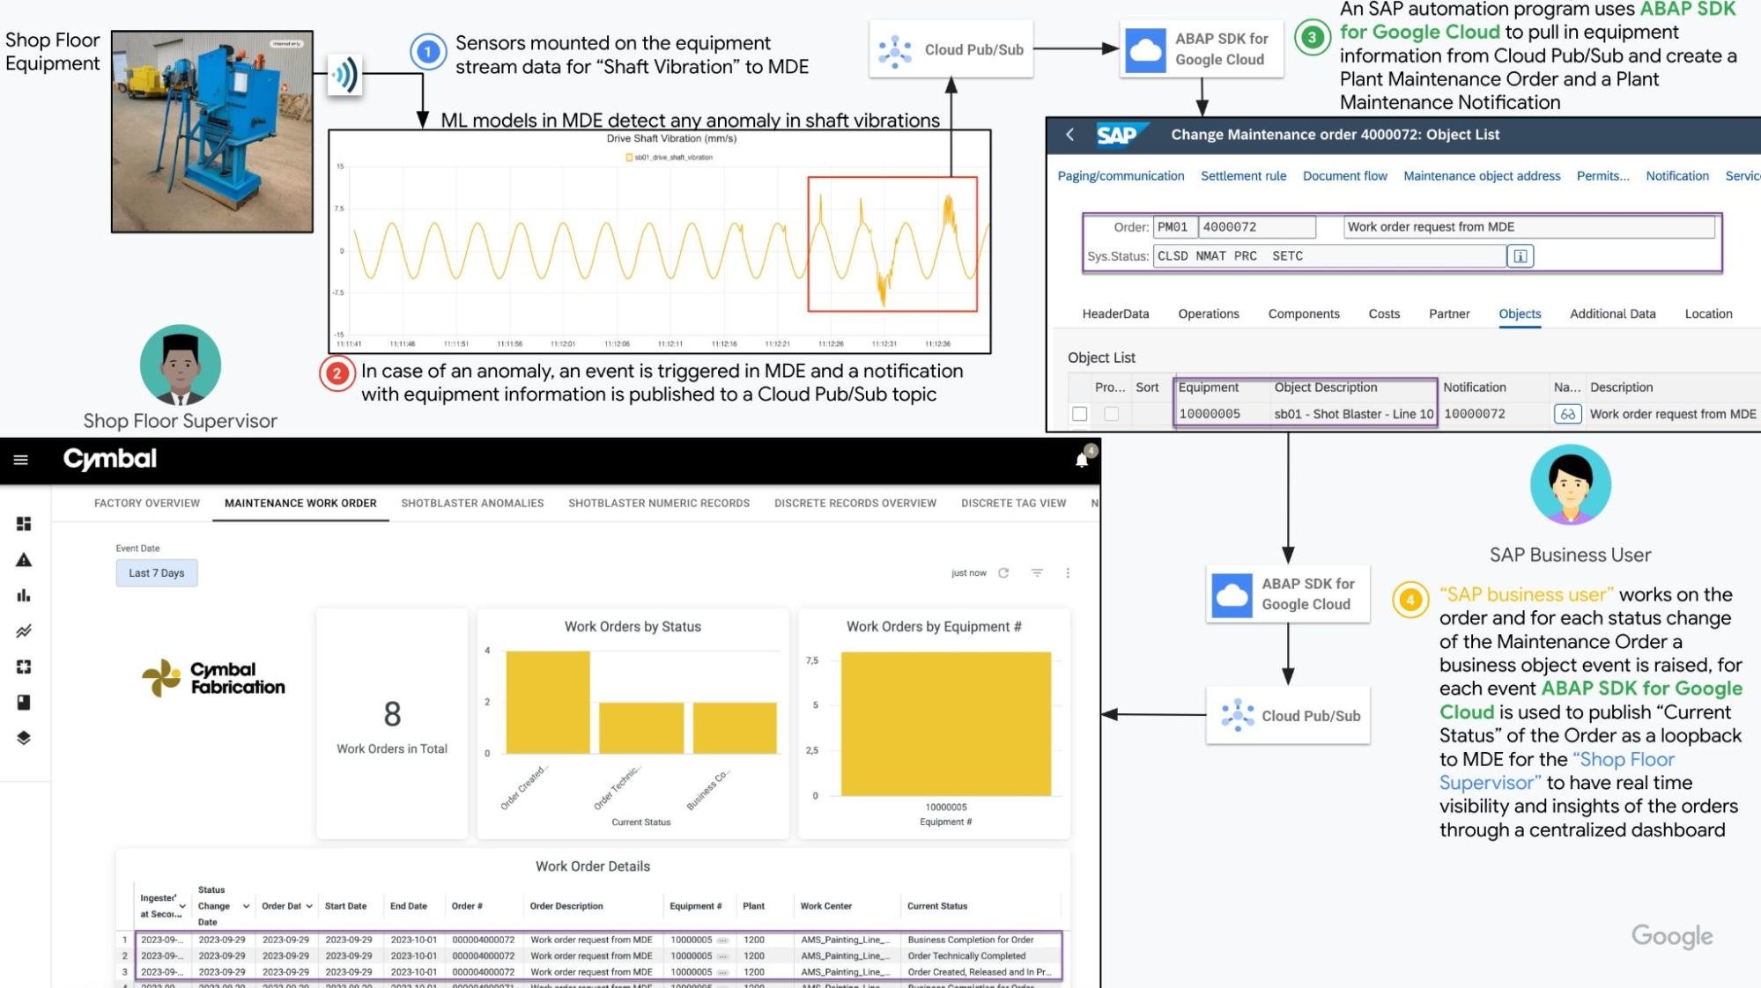The width and height of the screenshot is (1761, 988).
Task: Select the SAP object list row checkbox
Action: [x=1080, y=414]
